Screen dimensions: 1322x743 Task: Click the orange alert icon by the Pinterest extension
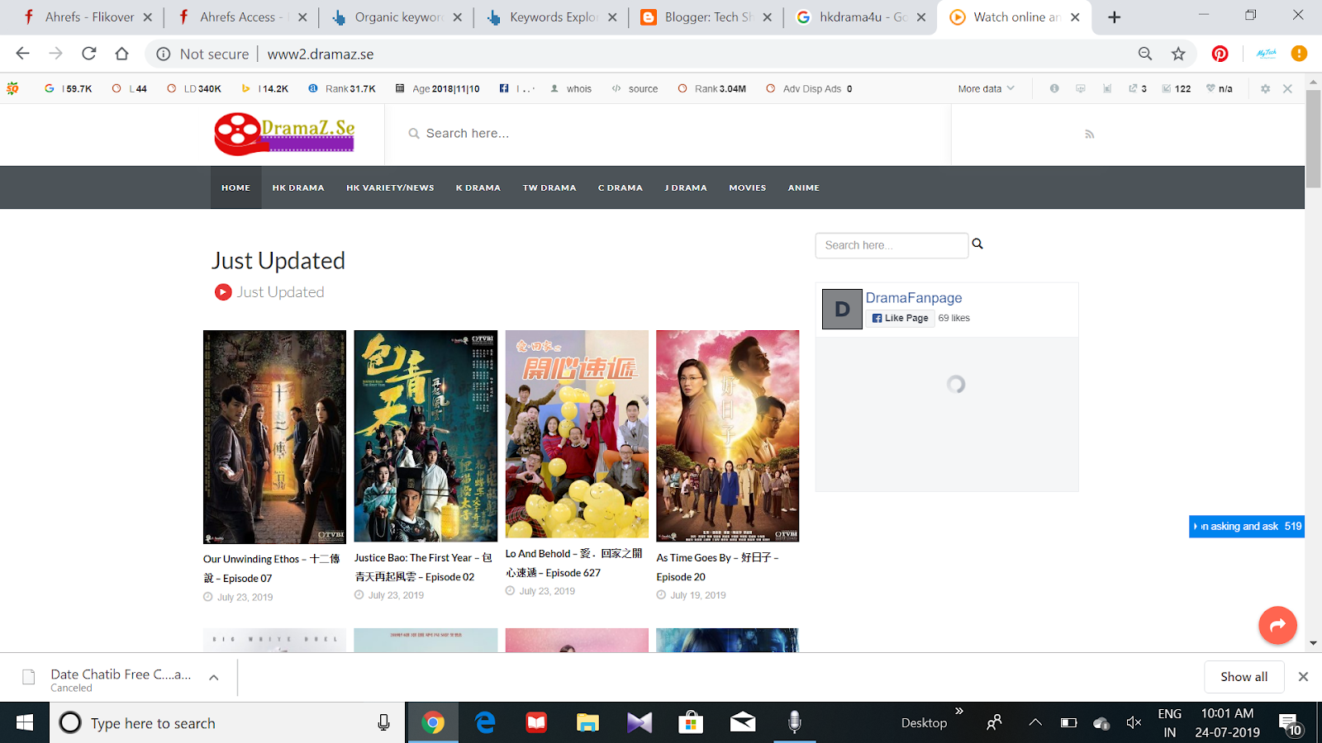1299,54
